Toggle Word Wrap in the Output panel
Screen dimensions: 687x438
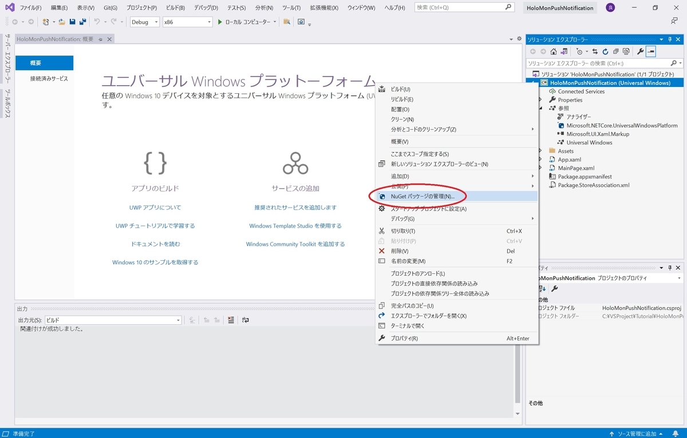246,320
